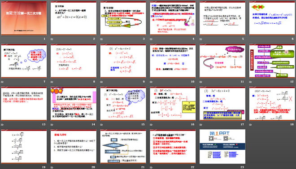
Task: Select slide 19 thumbnail with fraction steps
Action: point(24,146)
